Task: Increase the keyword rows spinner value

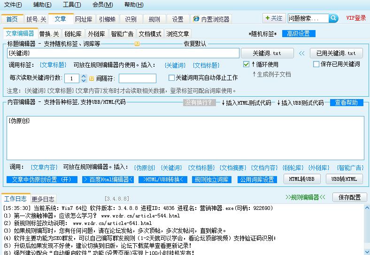Action: coord(83,76)
